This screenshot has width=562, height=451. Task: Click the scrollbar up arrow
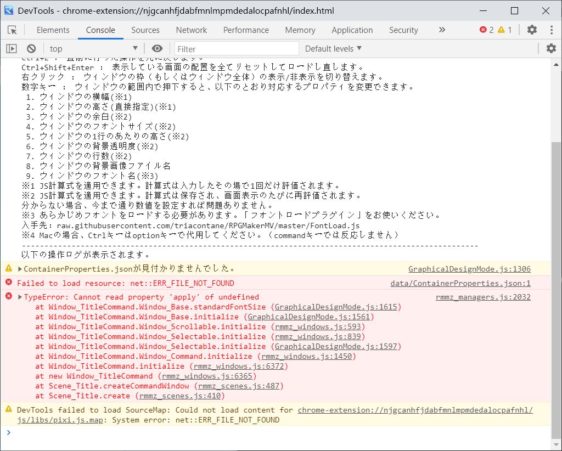tap(557, 65)
